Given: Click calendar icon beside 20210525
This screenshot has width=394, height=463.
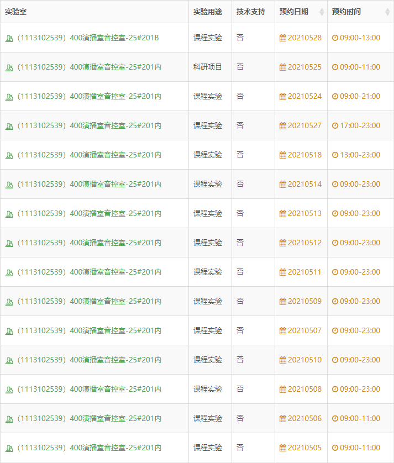Looking at the screenshot, I should (283, 67).
